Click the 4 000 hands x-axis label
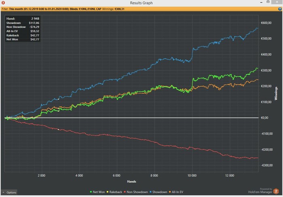The image size is (283, 197). tap(79, 176)
